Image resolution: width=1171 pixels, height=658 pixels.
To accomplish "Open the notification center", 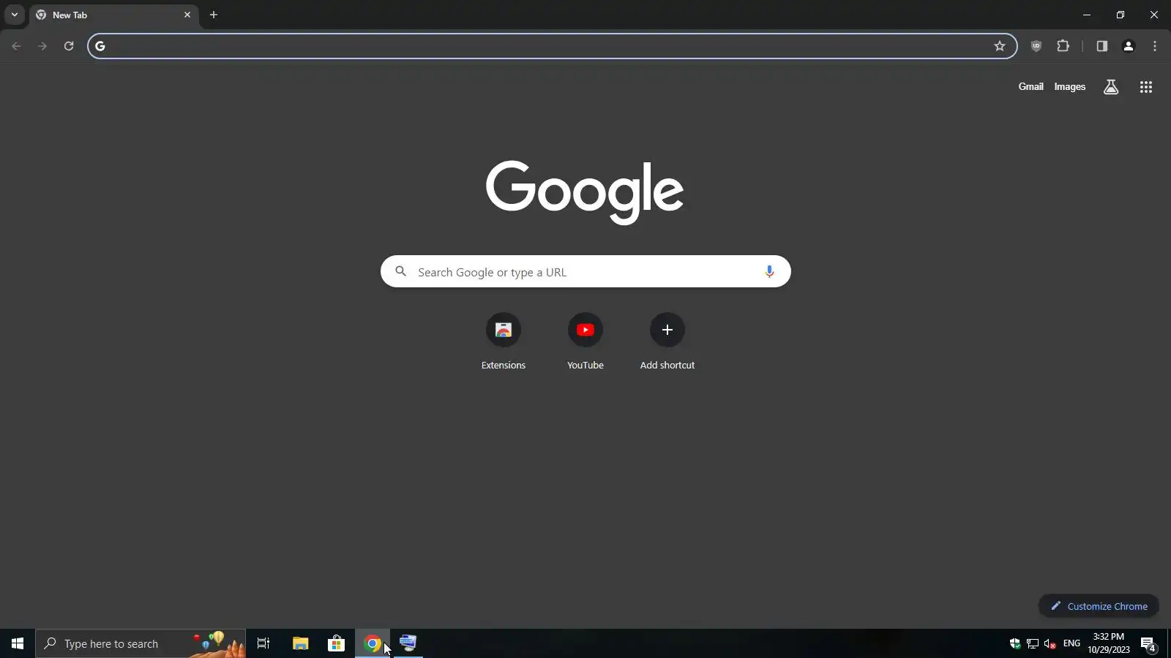I will (1148, 643).
